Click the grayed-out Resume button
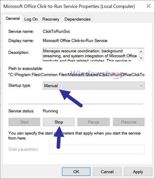Screen dimensions: 155x179 tap(129, 122)
